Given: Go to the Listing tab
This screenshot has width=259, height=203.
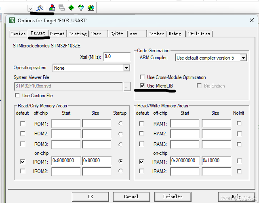Looking at the screenshot, I should click(x=78, y=34).
